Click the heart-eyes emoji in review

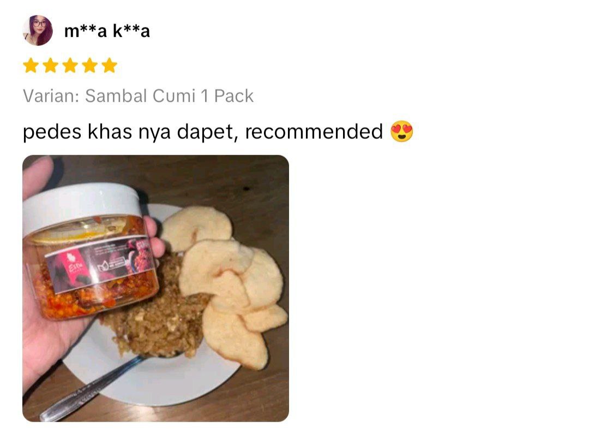[401, 131]
